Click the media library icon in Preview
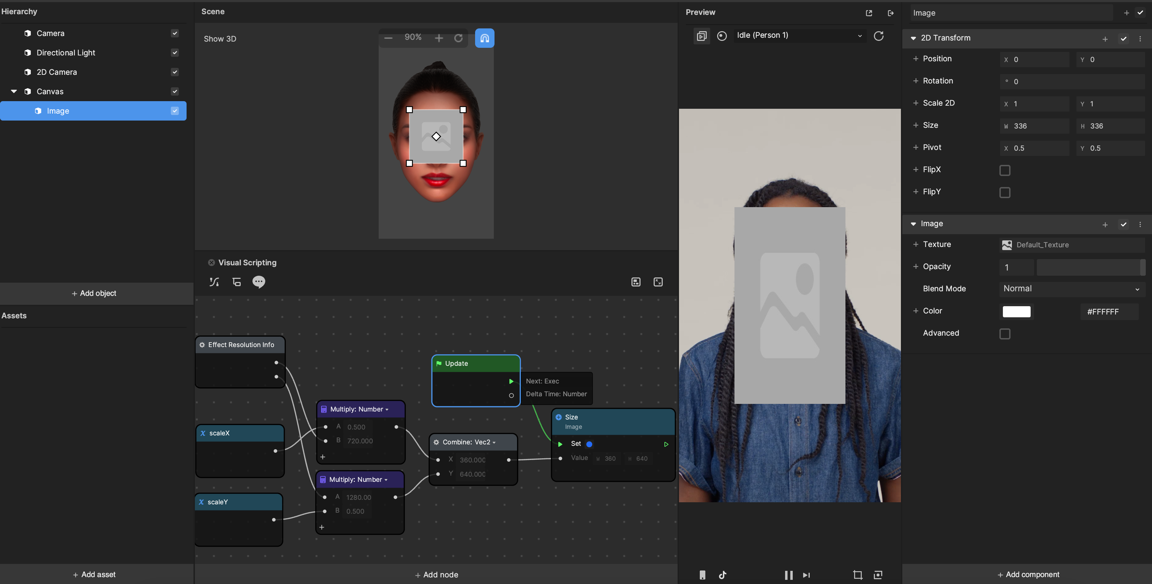This screenshot has height=584, width=1152. coord(701,36)
